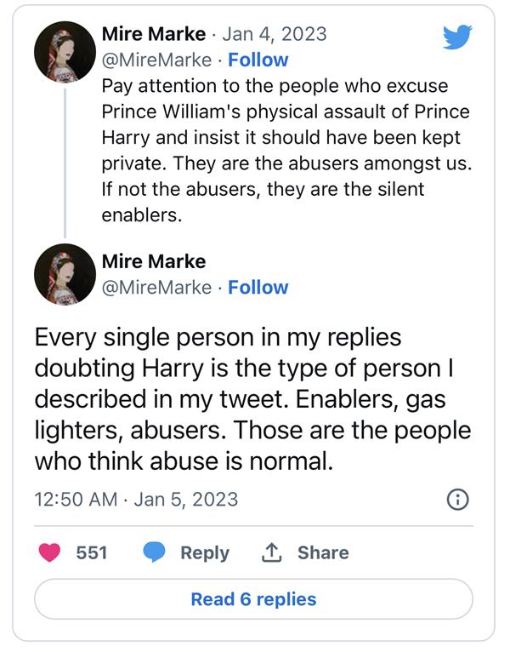This screenshot has height=652, width=510.
Task: Like the tweet with heart icon
Action: 51,552
